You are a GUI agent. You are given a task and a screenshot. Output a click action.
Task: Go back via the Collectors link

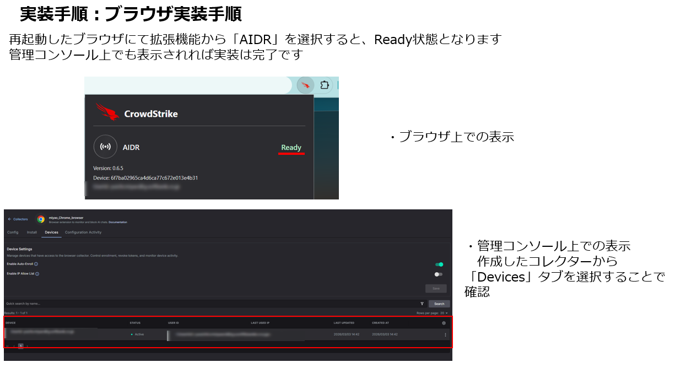[18, 219]
